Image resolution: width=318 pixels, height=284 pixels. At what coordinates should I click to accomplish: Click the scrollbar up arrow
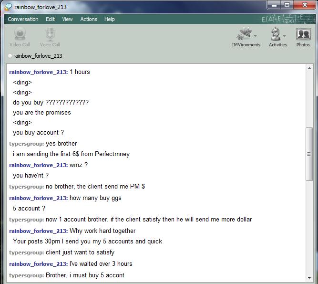pyautogui.click(x=309, y=68)
